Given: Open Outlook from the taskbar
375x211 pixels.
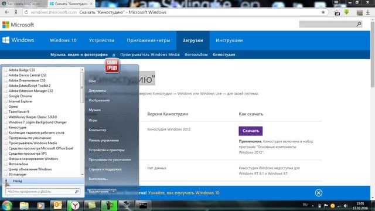Looking at the screenshot, I should pyautogui.click(x=57, y=206).
